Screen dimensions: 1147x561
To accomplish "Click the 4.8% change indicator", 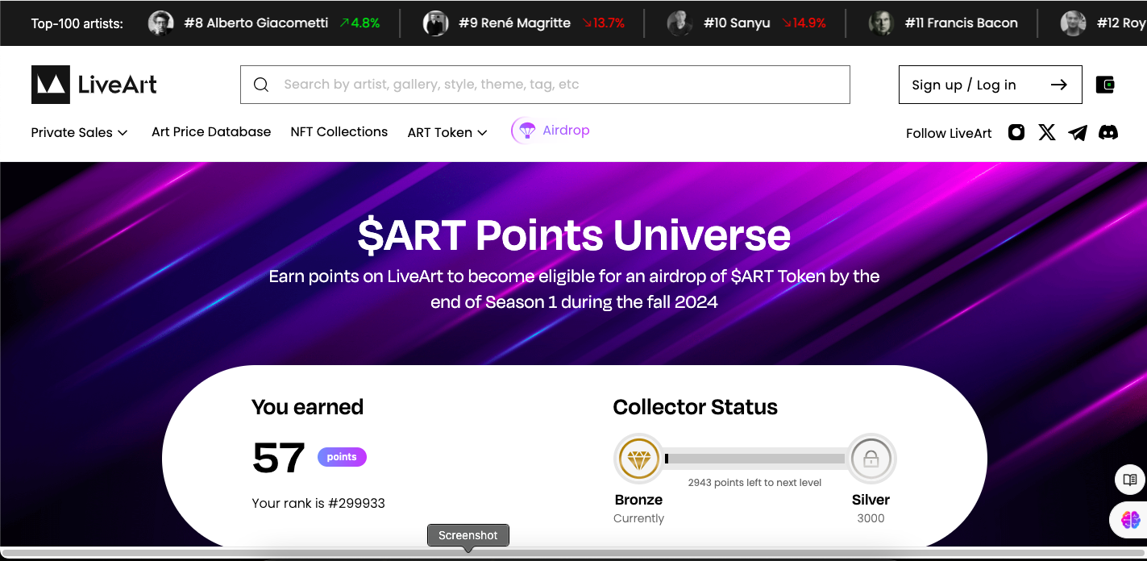I will click(359, 23).
